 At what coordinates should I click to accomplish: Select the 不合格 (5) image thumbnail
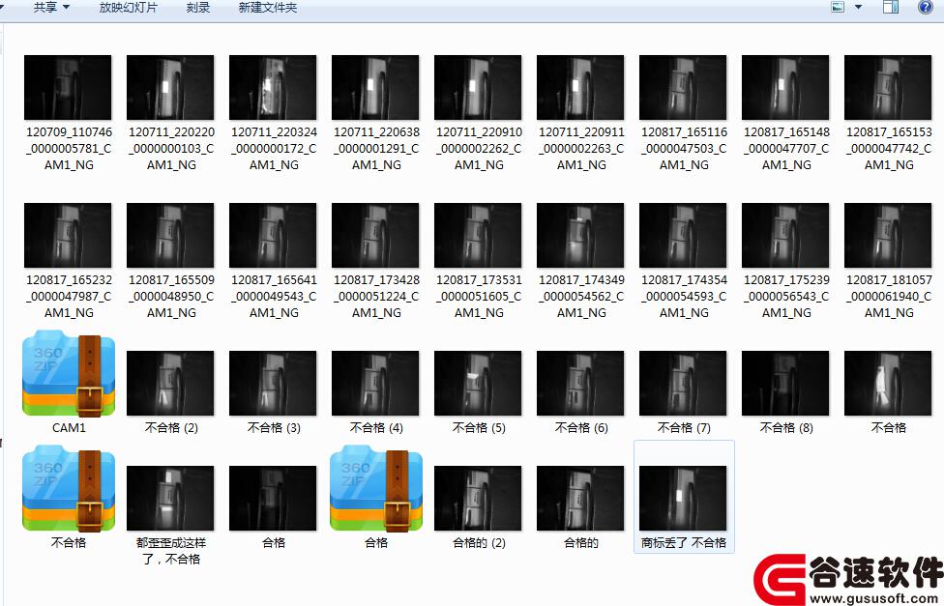pyautogui.click(x=478, y=384)
